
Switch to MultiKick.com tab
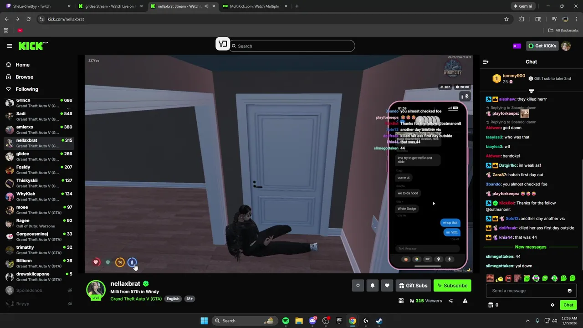(x=255, y=6)
